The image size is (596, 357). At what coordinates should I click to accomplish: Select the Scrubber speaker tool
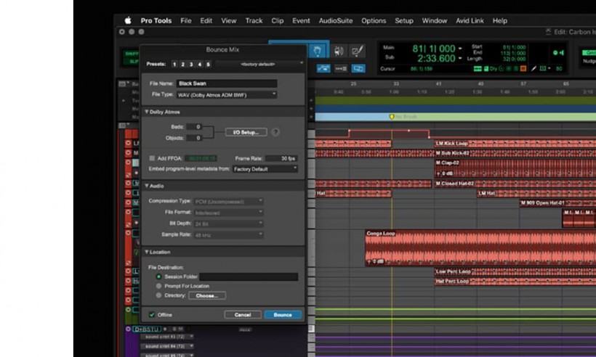click(x=338, y=51)
